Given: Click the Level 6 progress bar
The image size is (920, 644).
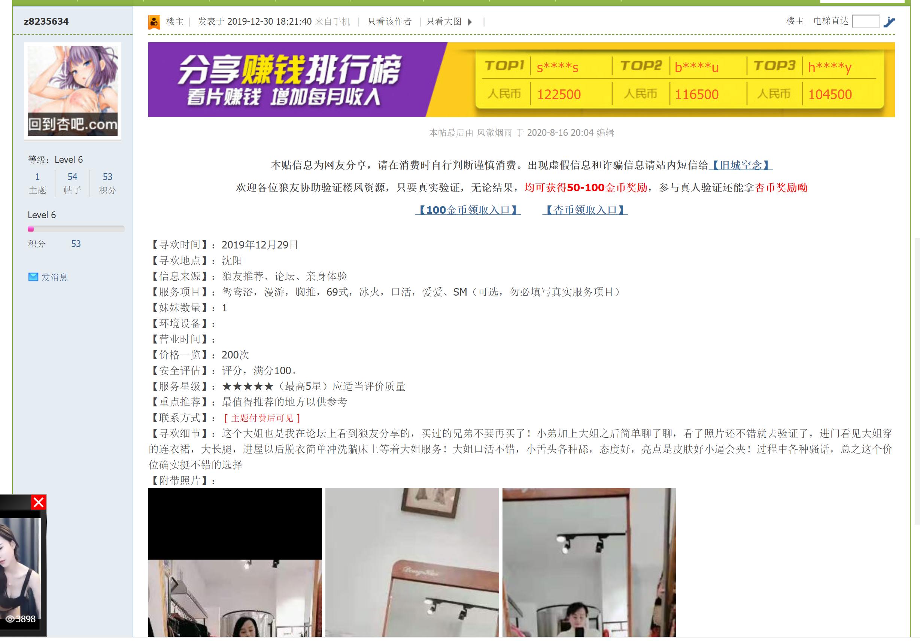Looking at the screenshot, I should [x=76, y=229].
